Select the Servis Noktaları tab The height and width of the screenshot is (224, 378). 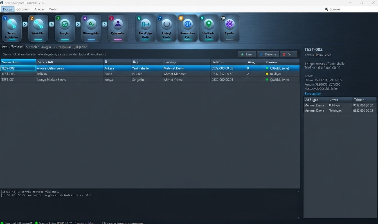(x=12, y=46)
